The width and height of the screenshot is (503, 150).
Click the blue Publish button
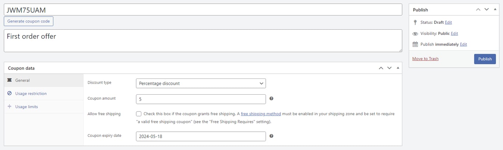coord(485,59)
